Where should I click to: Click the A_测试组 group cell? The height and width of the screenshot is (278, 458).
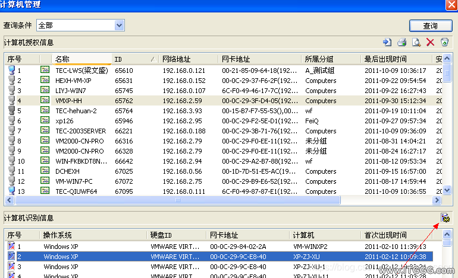coord(319,71)
